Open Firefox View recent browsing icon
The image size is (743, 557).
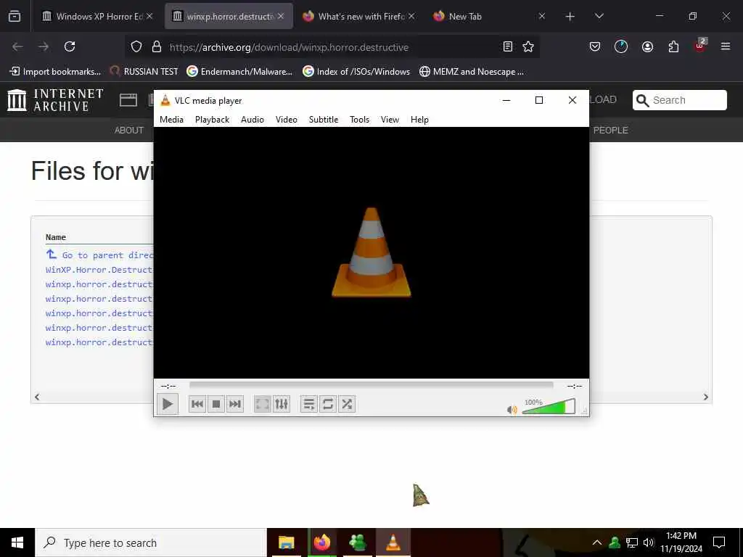pyautogui.click(x=15, y=16)
